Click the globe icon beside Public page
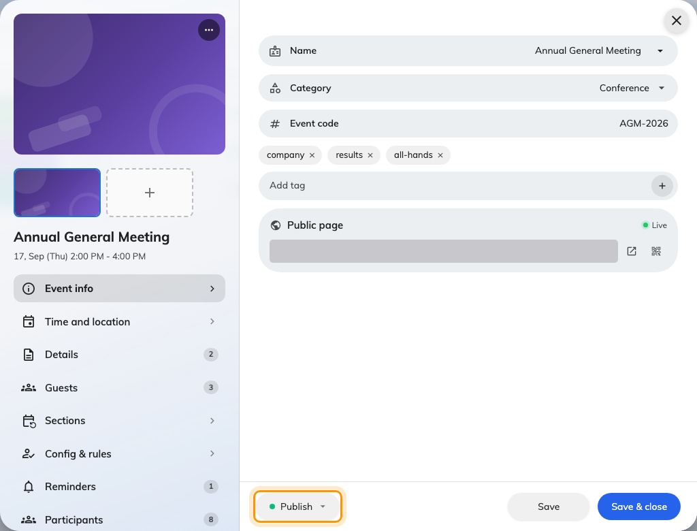Viewport: 697px width, 531px height. (x=276, y=225)
